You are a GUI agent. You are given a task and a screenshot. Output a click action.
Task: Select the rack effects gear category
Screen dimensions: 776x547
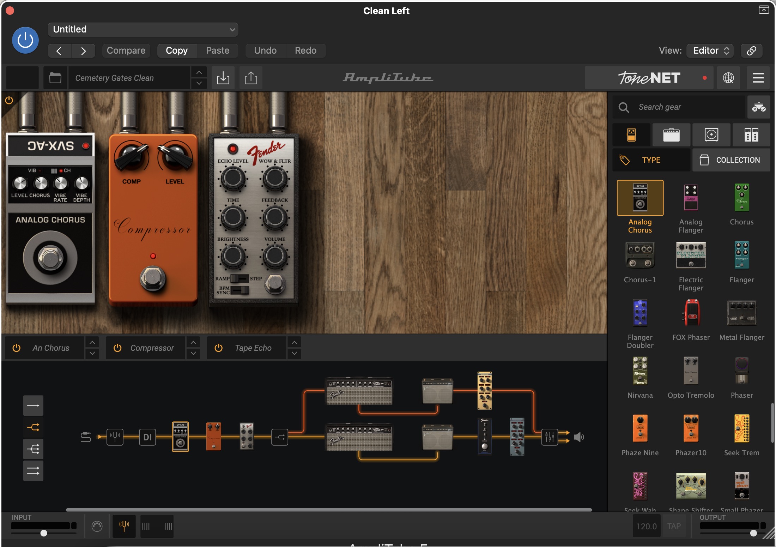pyautogui.click(x=751, y=135)
